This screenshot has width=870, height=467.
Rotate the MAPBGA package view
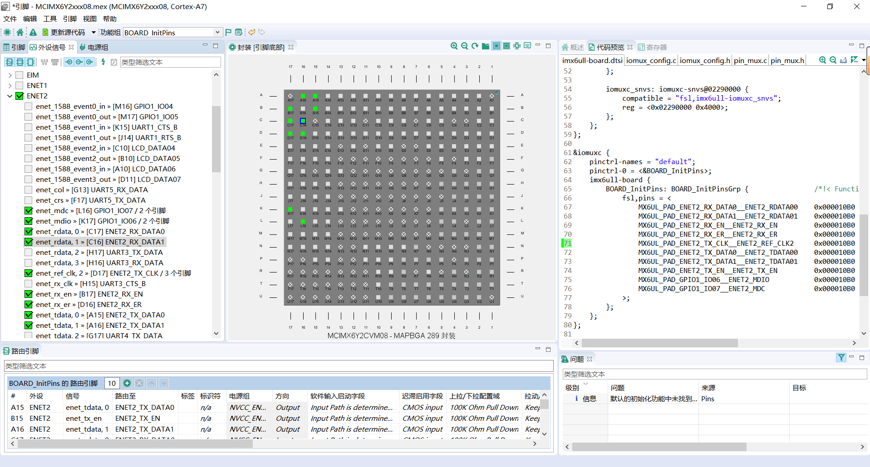pyautogui.click(x=474, y=46)
